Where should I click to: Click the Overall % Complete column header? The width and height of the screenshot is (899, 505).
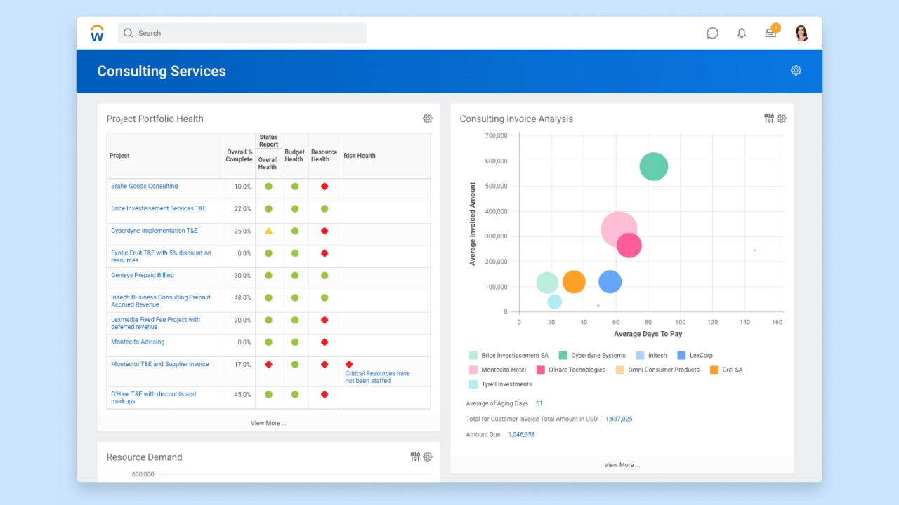coord(239,156)
